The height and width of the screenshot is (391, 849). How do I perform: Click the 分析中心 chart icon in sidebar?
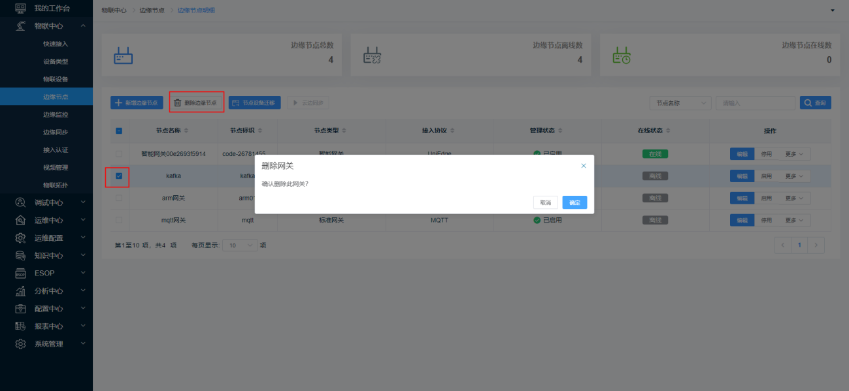click(x=20, y=290)
